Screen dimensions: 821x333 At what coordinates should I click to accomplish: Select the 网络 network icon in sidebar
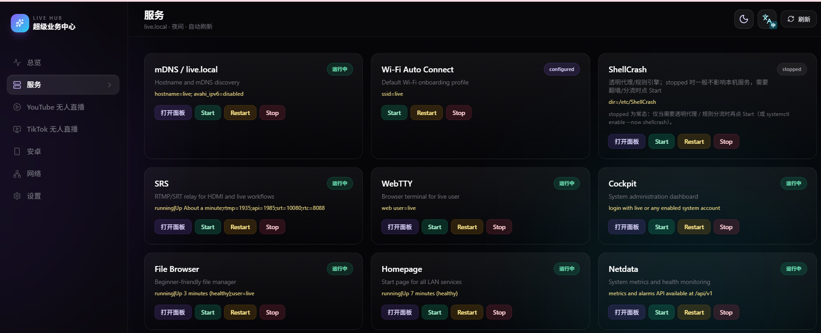pyautogui.click(x=17, y=173)
